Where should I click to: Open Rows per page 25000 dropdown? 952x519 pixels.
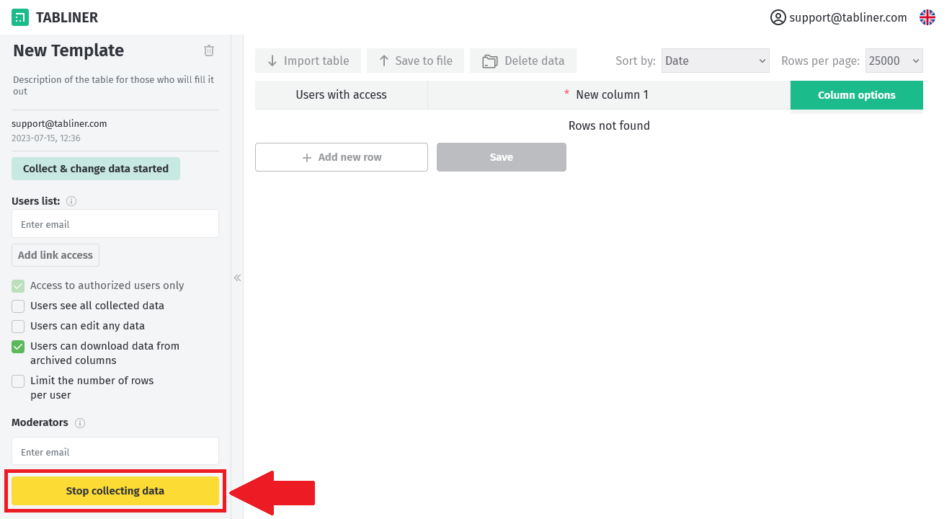click(x=894, y=61)
